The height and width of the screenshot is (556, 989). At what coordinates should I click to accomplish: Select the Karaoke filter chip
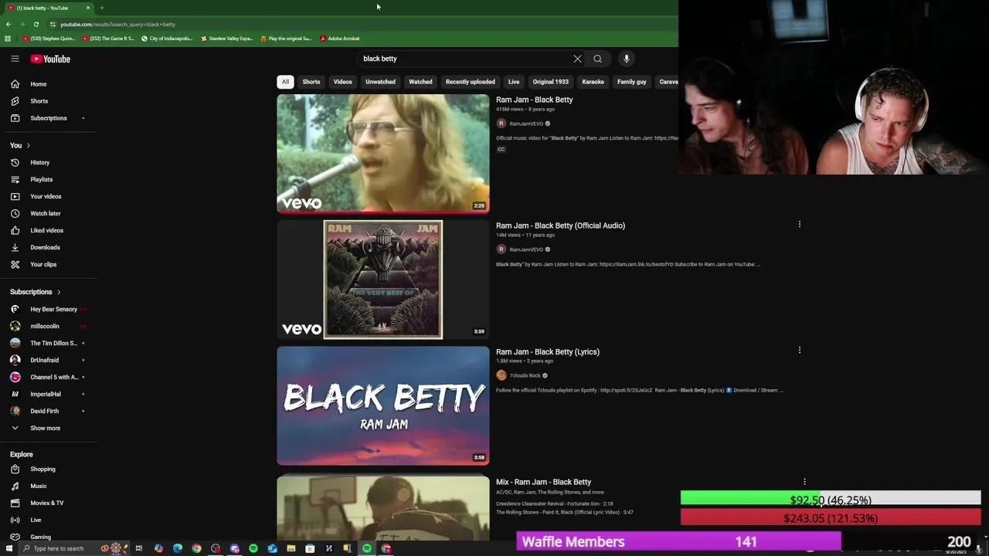(593, 82)
